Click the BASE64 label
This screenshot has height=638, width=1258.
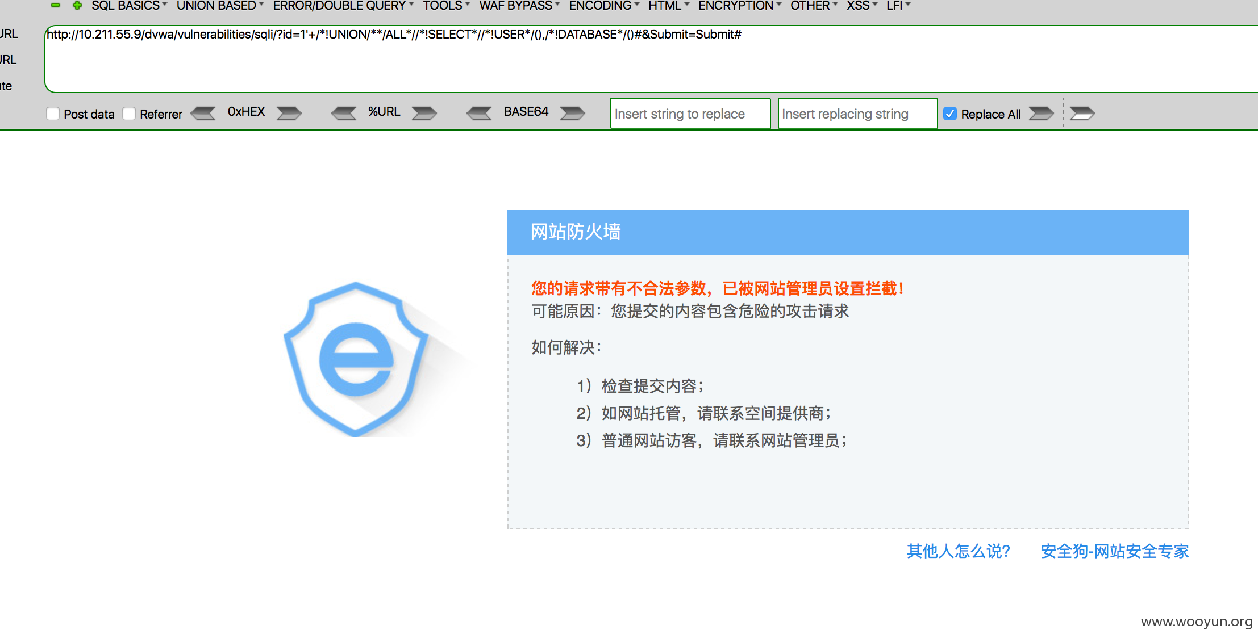526,112
